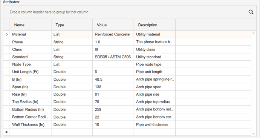Edit the B (In) value 40.5
Screen dimensions: 260x138
113,80
